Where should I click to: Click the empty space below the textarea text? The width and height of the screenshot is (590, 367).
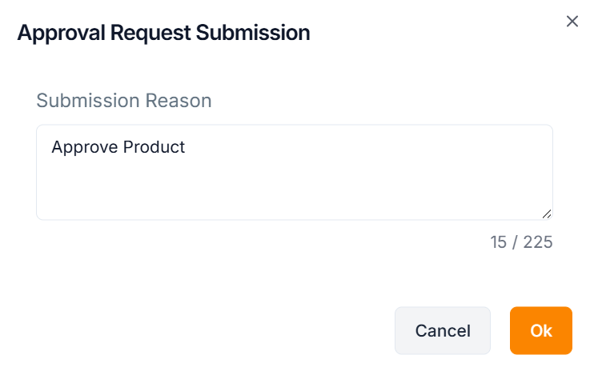(x=294, y=192)
